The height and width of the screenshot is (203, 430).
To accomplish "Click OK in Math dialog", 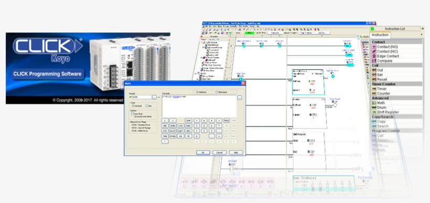I will click(203, 153).
